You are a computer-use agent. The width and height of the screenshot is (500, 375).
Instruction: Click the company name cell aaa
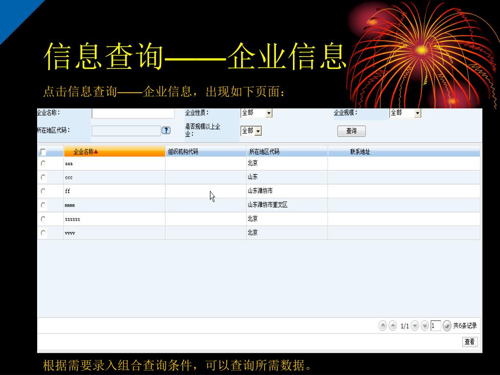point(114,163)
